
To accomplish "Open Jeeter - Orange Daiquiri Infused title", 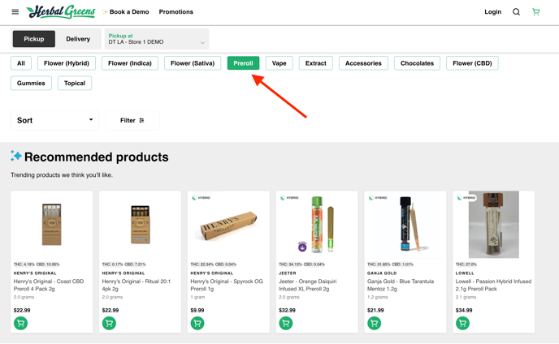I will (x=308, y=285).
